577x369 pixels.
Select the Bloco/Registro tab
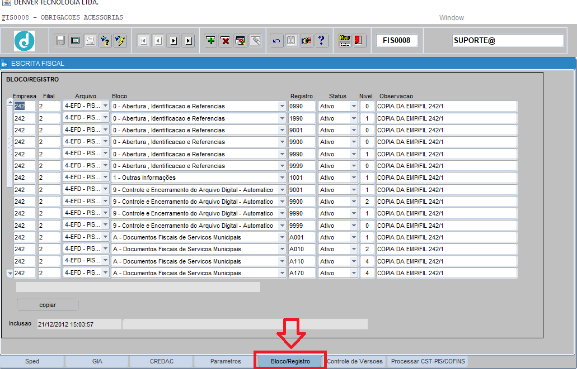(x=290, y=361)
